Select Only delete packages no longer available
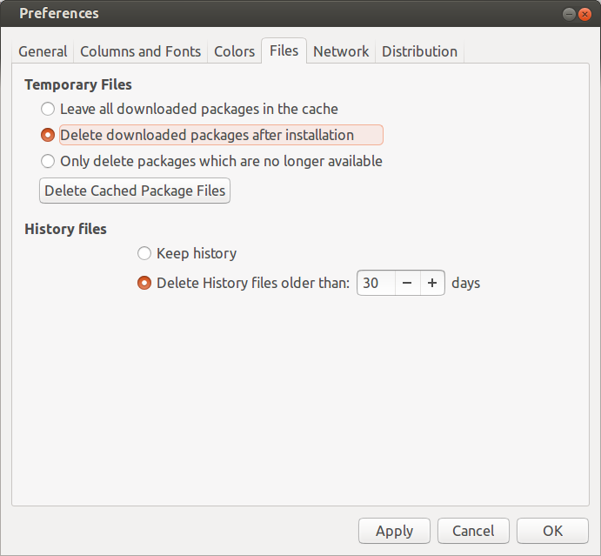Image resolution: width=601 pixels, height=556 pixels. tap(48, 162)
